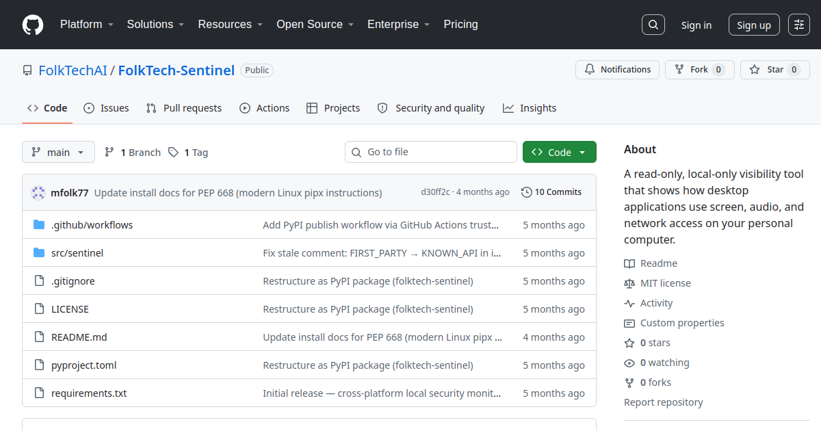Click the pulse icon beside Activity
821x431 pixels.
click(x=629, y=303)
